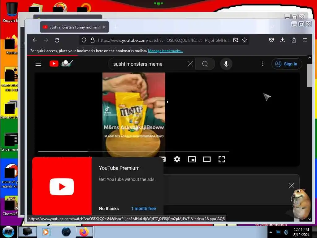The width and height of the screenshot is (317, 238).
Task: Open video player settings gear
Action: [177, 159]
